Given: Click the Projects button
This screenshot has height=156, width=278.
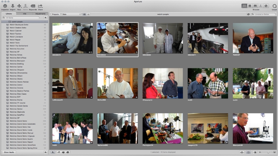Looking at the screenshot, I should pos(55,14).
